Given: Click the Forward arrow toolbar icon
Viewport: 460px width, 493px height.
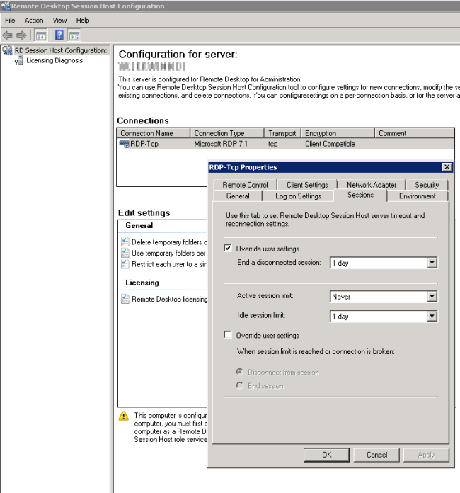Looking at the screenshot, I should [x=21, y=35].
